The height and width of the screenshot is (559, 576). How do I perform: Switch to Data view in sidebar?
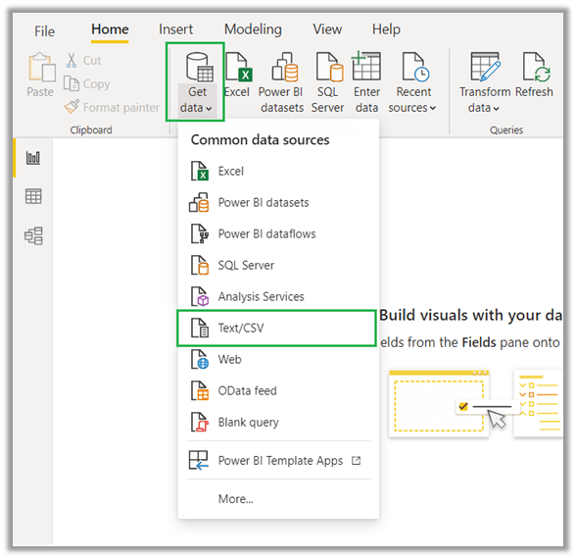[x=33, y=196]
